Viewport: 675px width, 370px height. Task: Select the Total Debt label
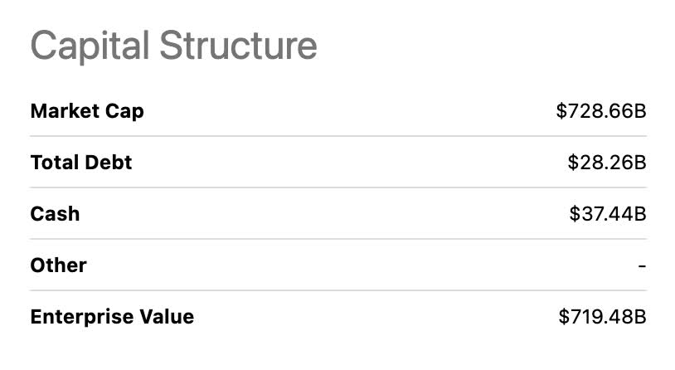[x=81, y=162]
